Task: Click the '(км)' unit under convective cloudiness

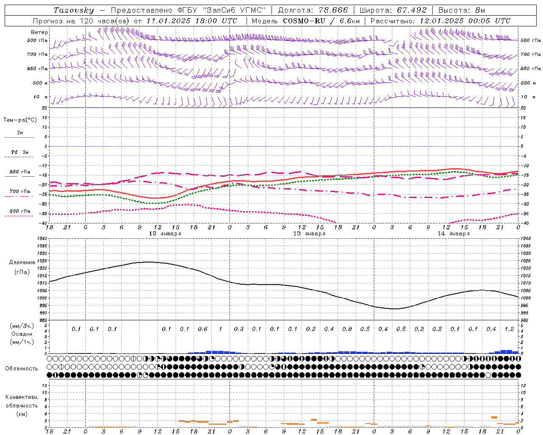Action: 22,414
